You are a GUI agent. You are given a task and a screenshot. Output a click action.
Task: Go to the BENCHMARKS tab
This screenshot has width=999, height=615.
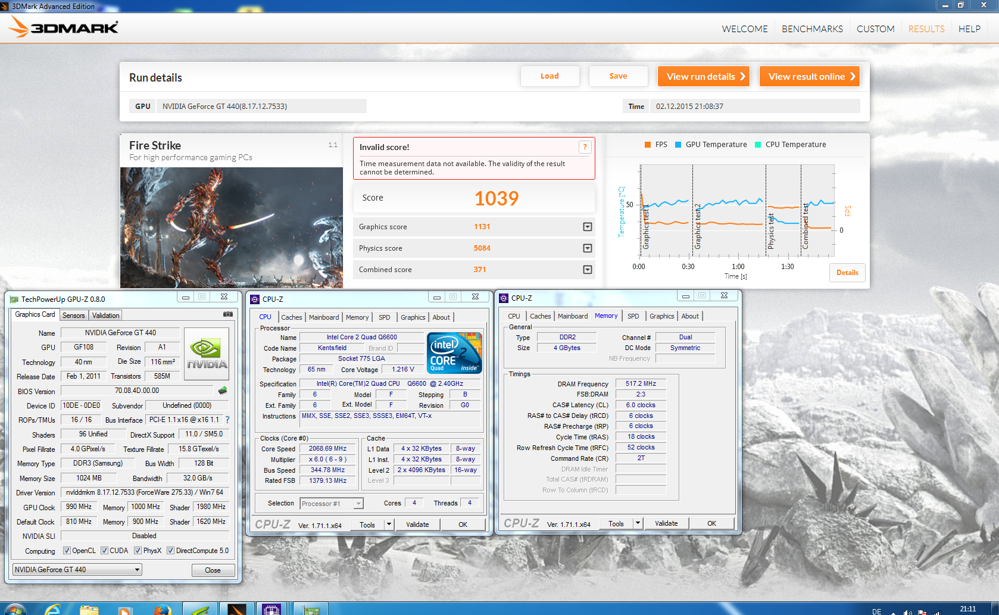pyautogui.click(x=812, y=29)
